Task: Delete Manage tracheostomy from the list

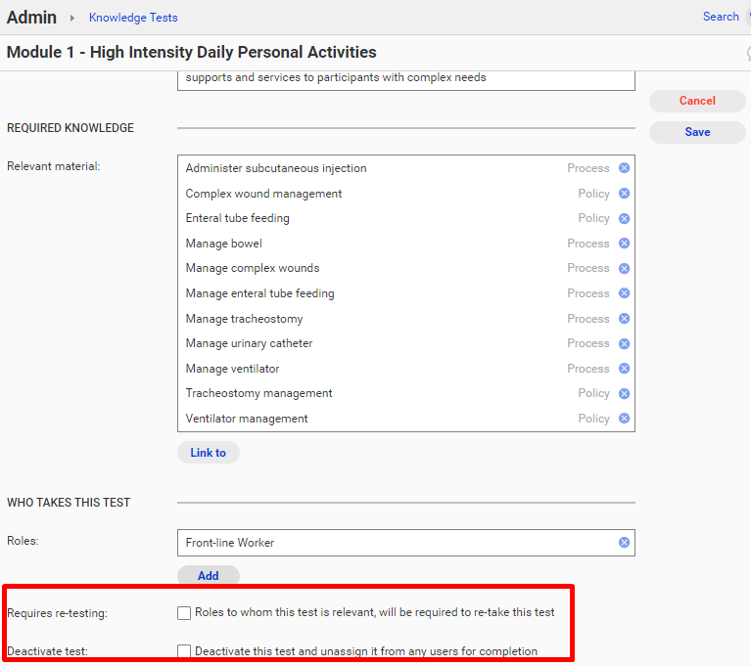Action: pos(624,319)
